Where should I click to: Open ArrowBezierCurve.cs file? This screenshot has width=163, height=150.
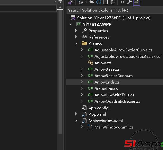(x=113, y=76)
